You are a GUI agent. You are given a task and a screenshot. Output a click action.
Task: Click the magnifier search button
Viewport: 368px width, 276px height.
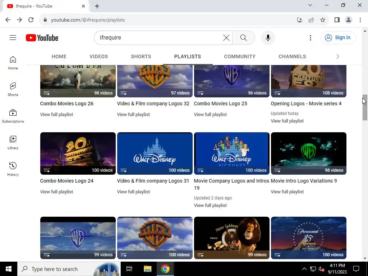tap(243, 37)
